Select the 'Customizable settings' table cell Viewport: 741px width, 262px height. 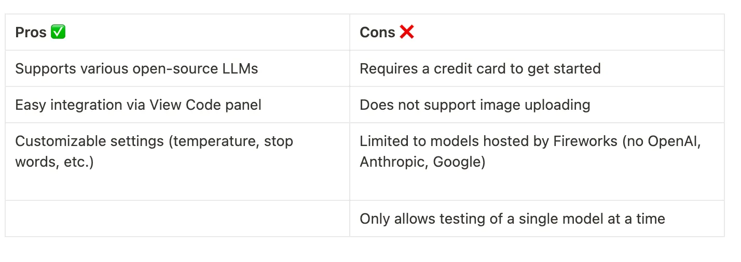(x=154, y=151)
